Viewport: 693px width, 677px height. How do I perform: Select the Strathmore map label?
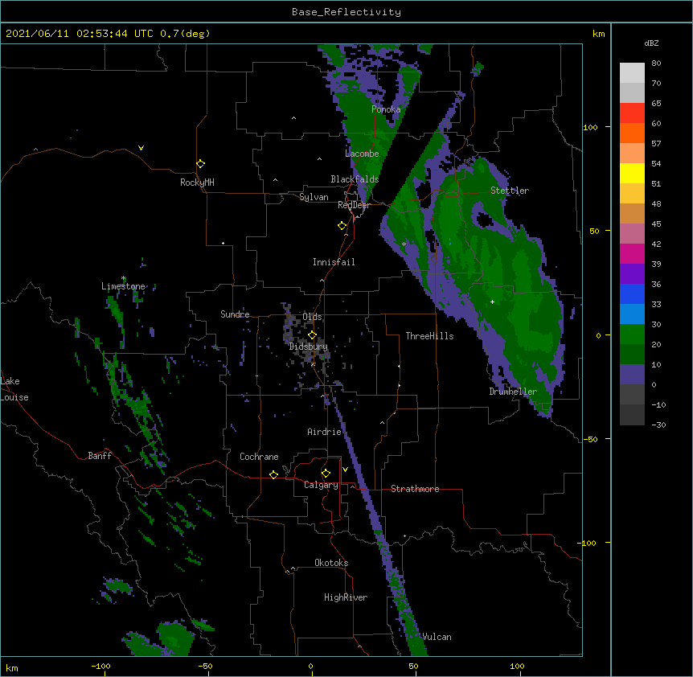point(415,489)
